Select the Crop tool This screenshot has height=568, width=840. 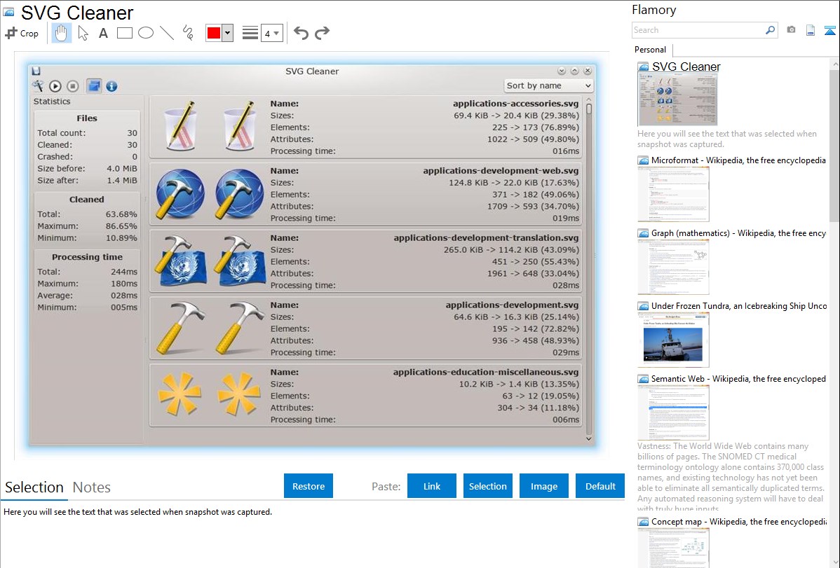22,33
